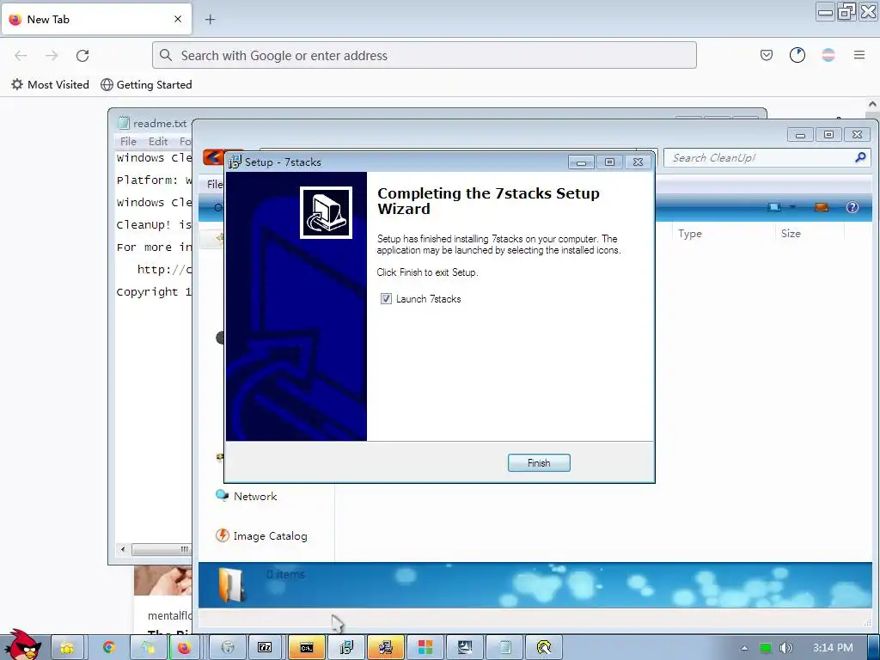Image resolution: width=880 pixels, height=660 pixels.
Task: Open the Getting Started bookmark
Action: coord(146,85)
